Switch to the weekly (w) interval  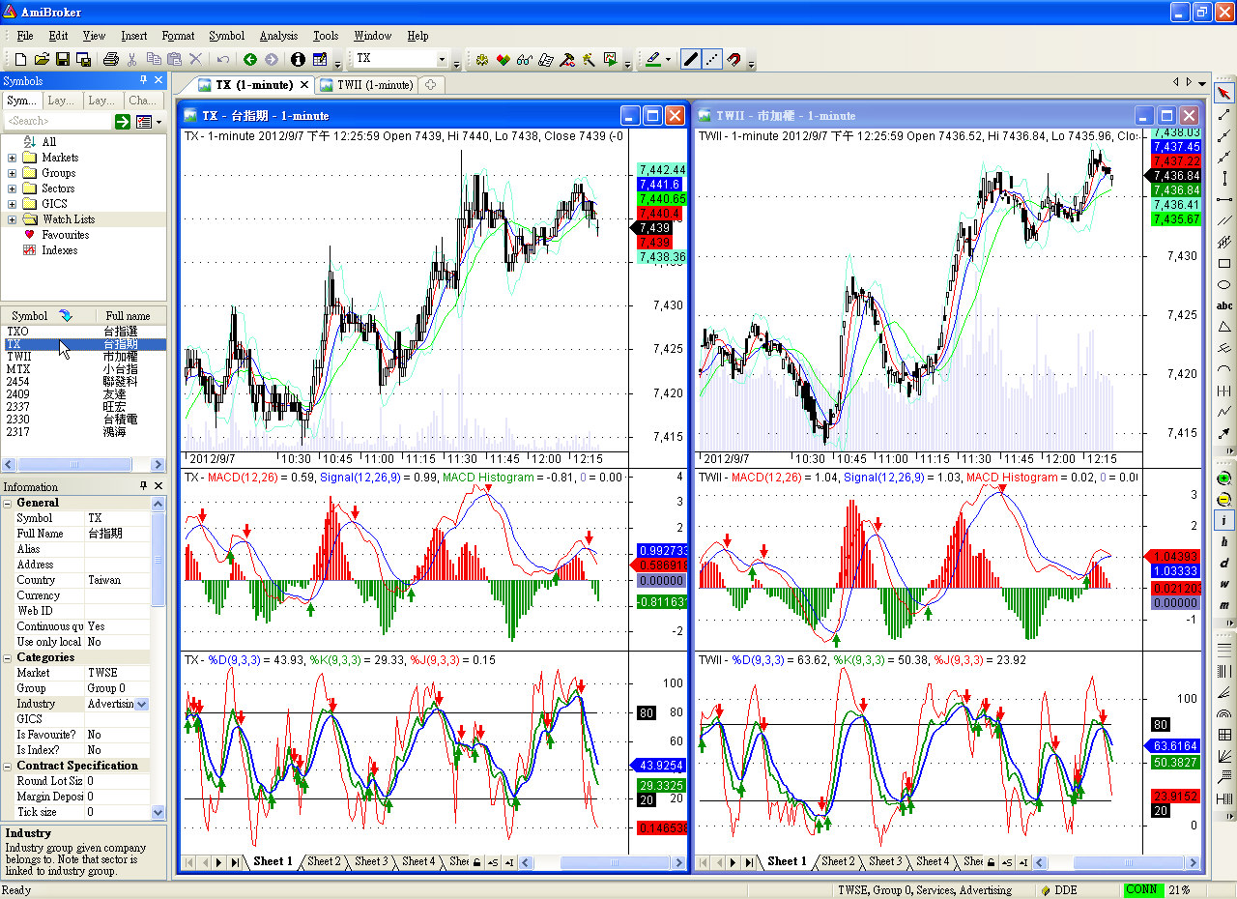(x=1224, y=585)
